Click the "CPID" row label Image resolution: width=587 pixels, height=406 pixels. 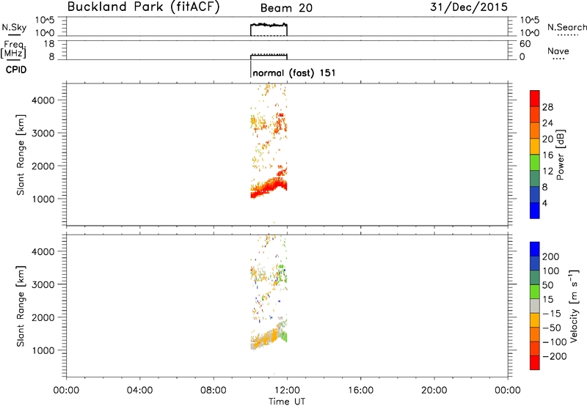pyautogui.click(x=15, y=70)
